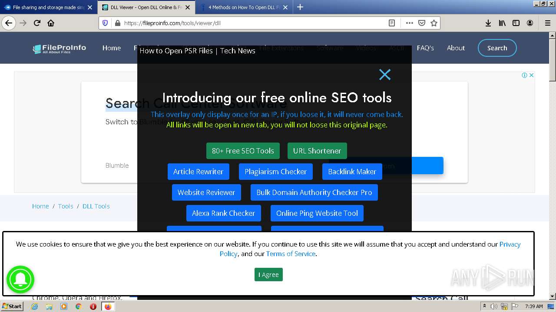Click the 80+ Free SEO Tools button
The width and height of the screenshot is (556, 312).
pyautogui.click(x=243, y=151)
